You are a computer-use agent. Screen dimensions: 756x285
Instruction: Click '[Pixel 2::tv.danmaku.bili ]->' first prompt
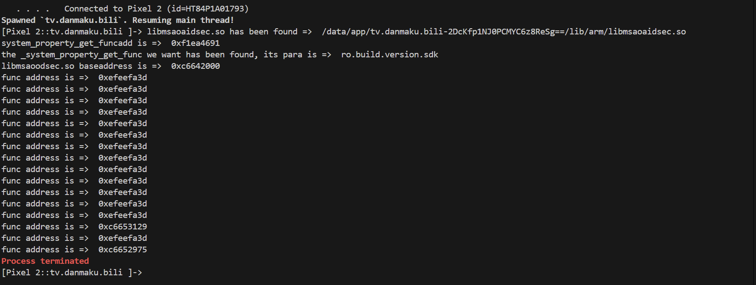pos(72,32)
